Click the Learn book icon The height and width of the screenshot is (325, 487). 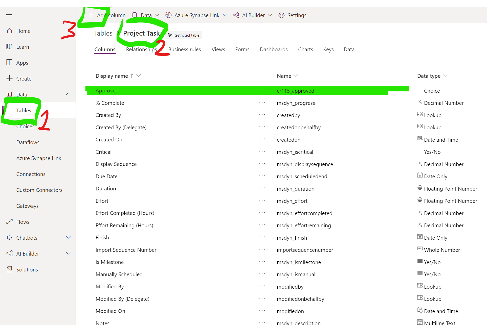(9, 47)
